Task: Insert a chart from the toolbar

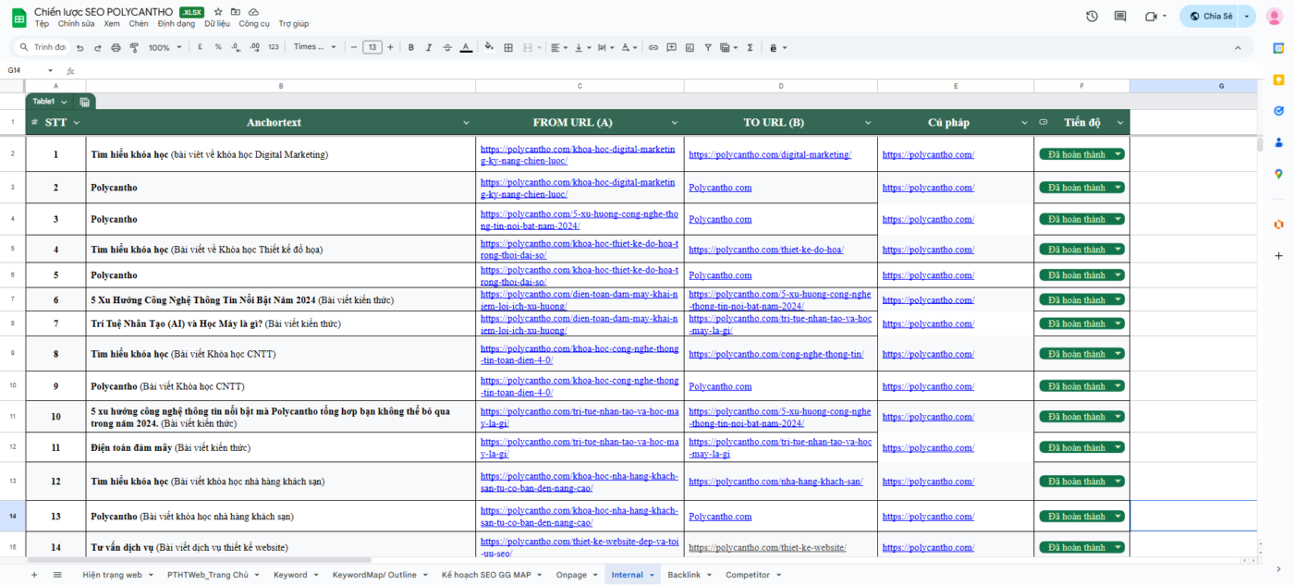Action: point(690,47)
